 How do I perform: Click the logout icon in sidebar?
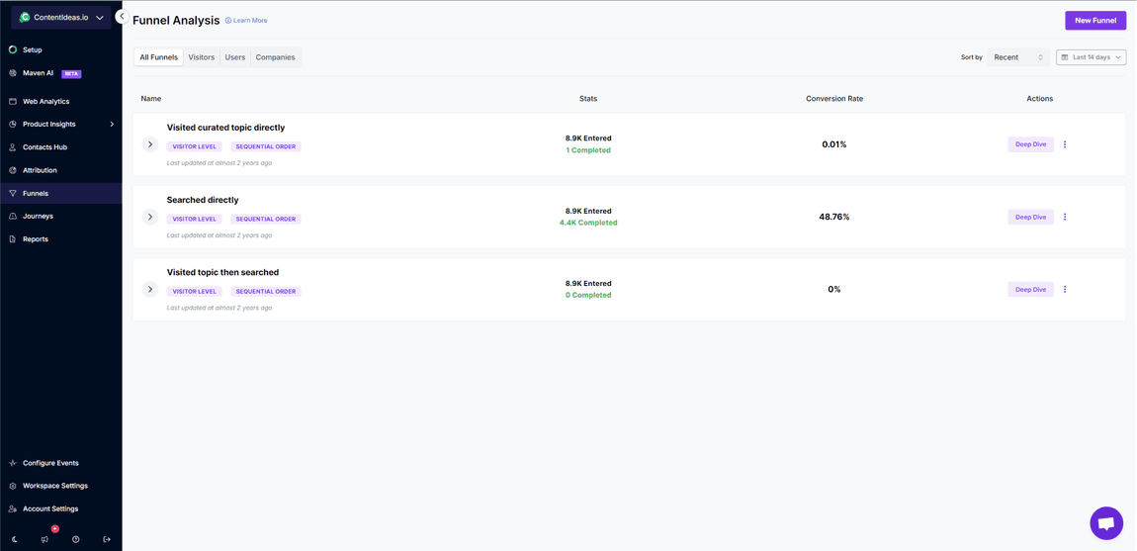(x=107, y=539)
